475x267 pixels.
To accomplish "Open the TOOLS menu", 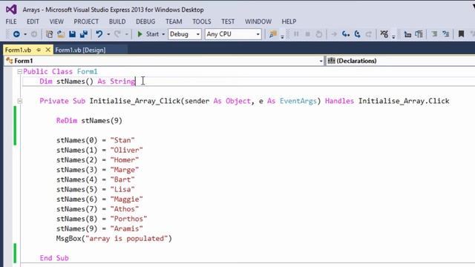I will 201,22.
